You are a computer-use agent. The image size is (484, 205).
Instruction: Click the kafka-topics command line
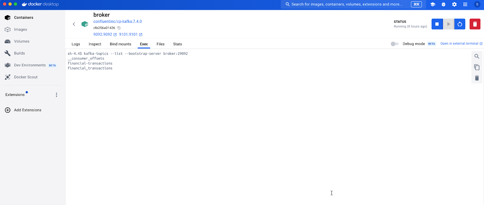(x=128, y=54)
